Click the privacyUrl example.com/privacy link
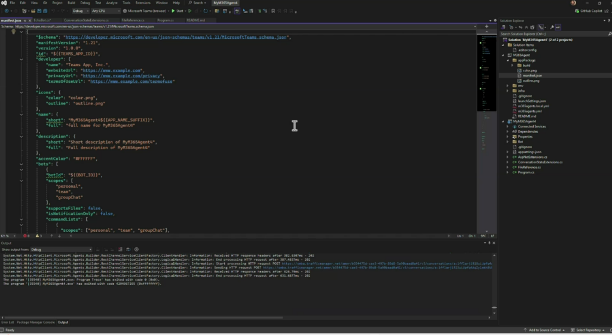Screen dimensions: 612x335 [x=122, y=76]
